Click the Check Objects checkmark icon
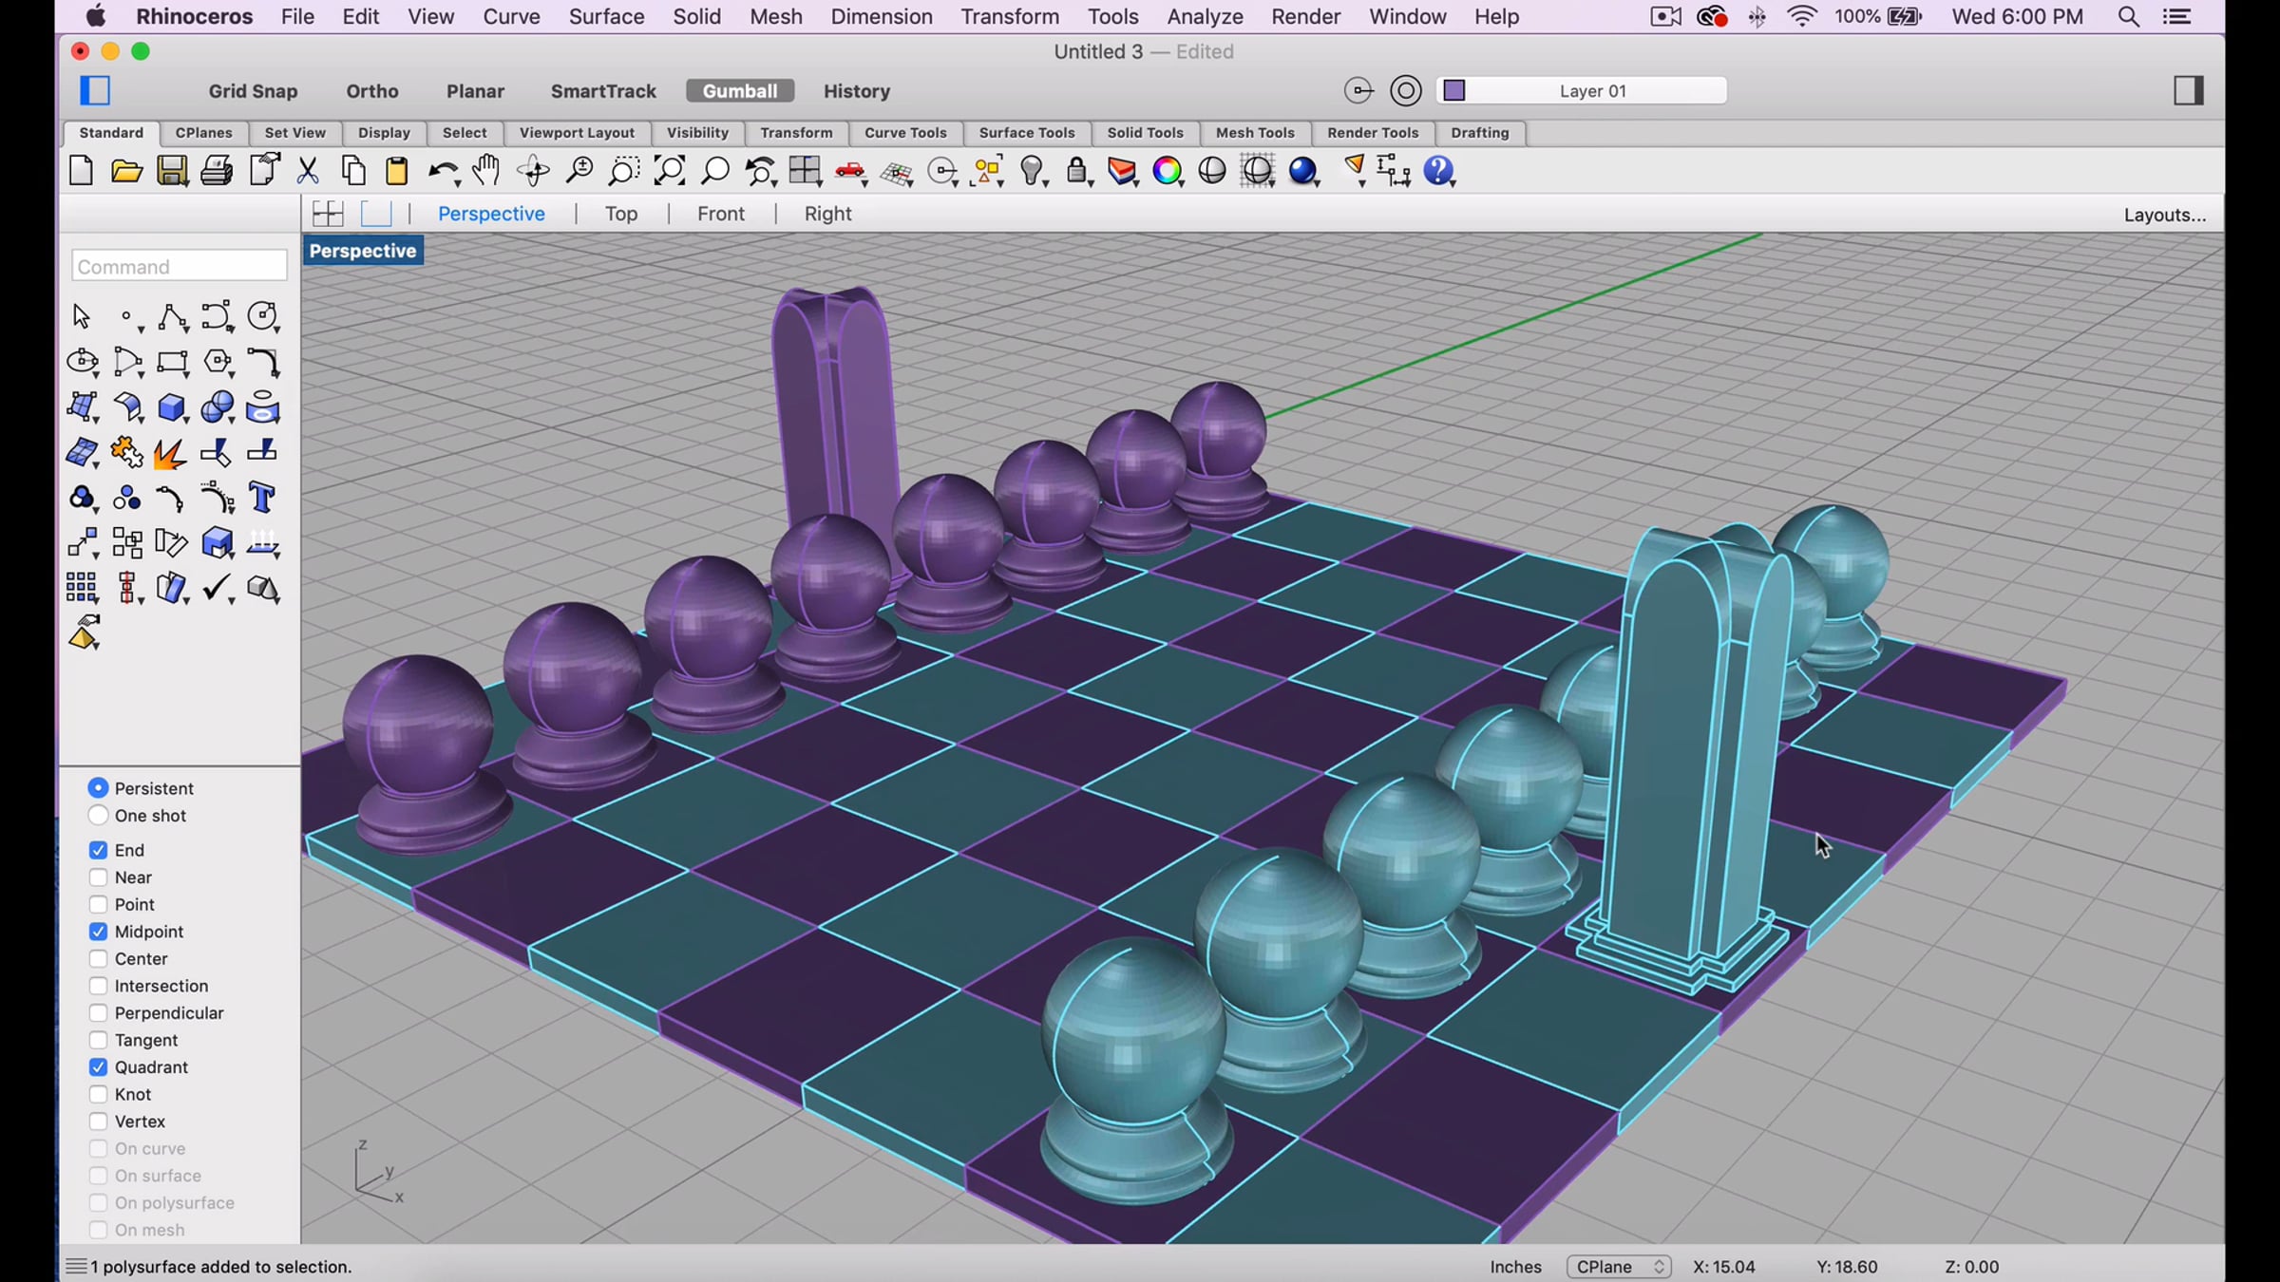Image resolution: width=2280 pixels, height=1282 pixels. 218,589
